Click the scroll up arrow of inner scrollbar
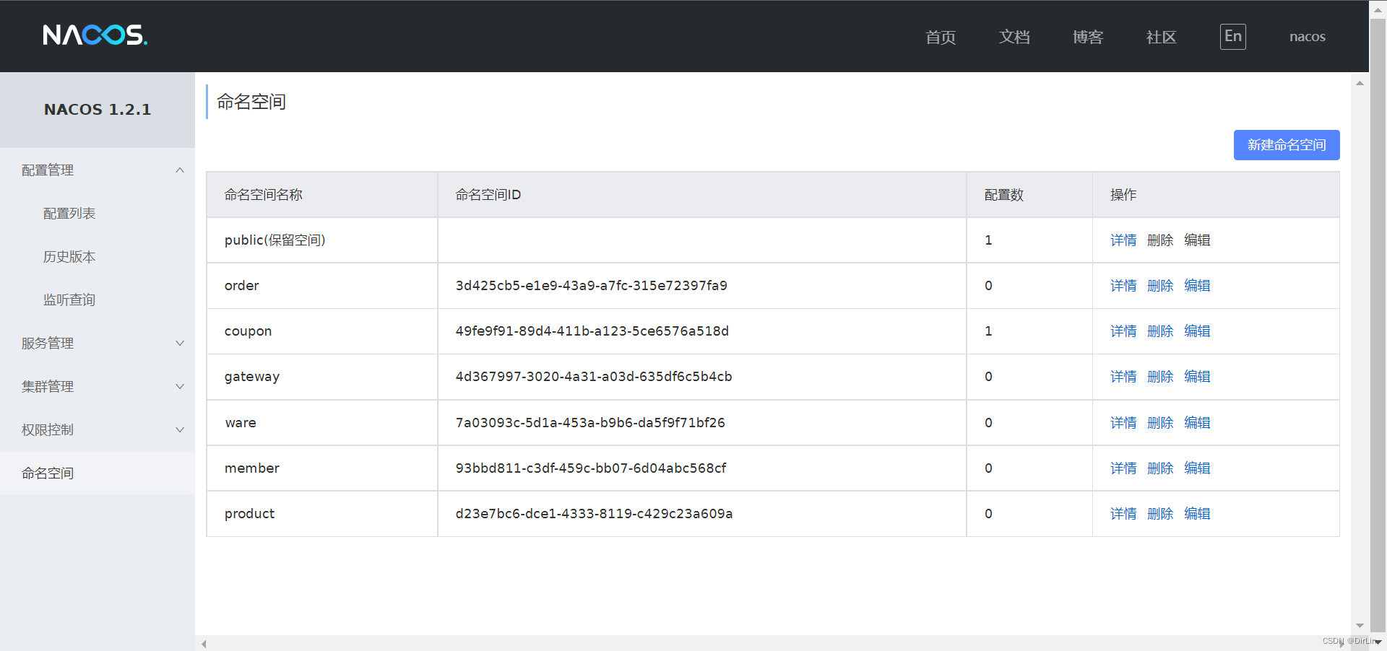The height and width of the screenshot is (651, 1387). point(1360,83)
